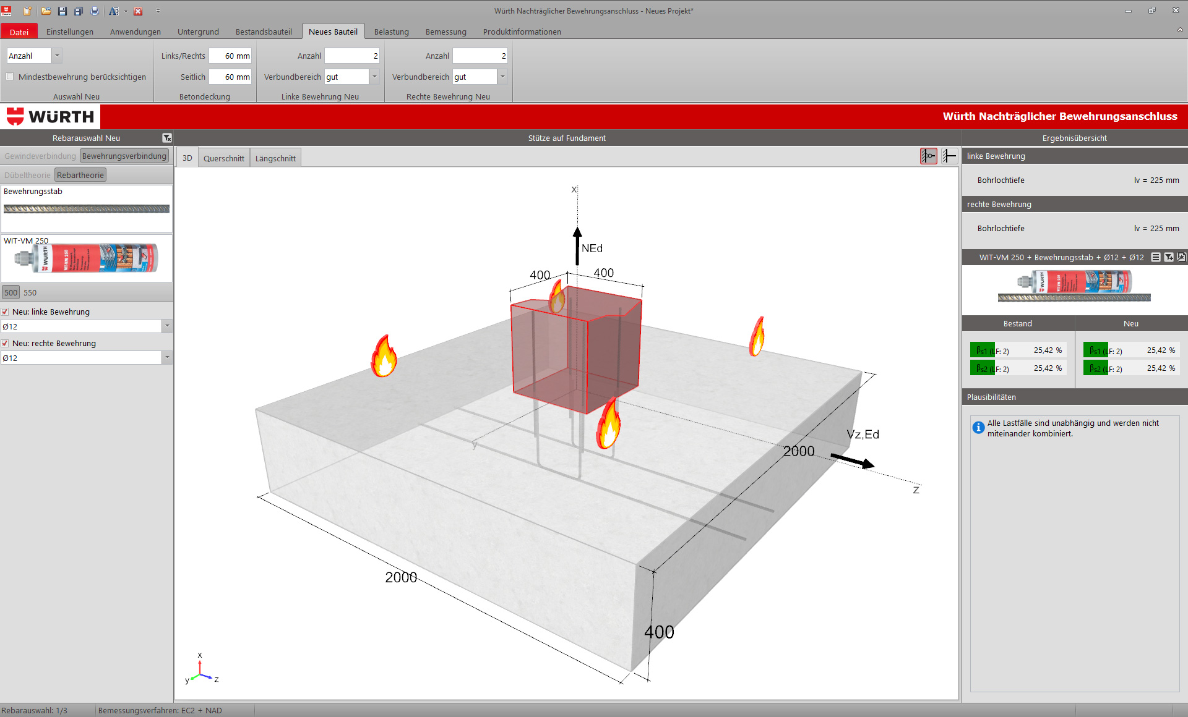Screen dimensions: 1188x717
Task: Select the hinged support view icon
Action: pyautogui.click(x=929, y=156)
